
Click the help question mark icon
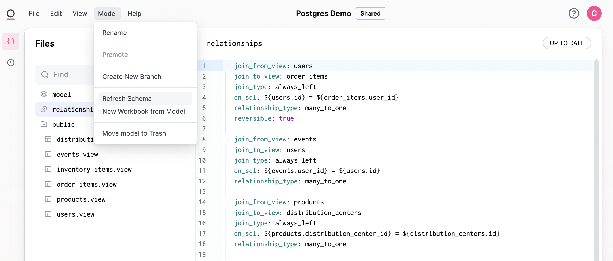(x=574, y=13)
